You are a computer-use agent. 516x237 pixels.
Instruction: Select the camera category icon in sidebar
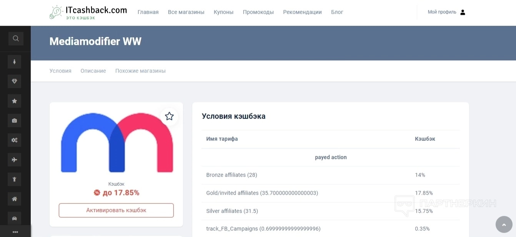pos(15,120)
